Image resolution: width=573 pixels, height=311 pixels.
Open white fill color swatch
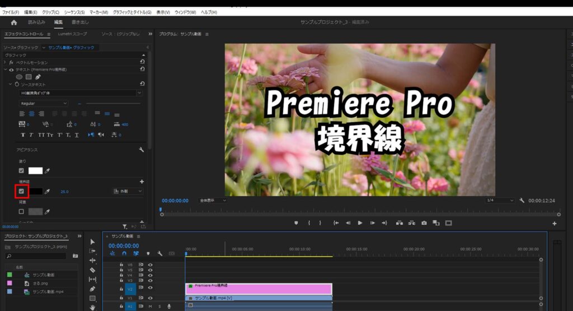click(35, 170)
